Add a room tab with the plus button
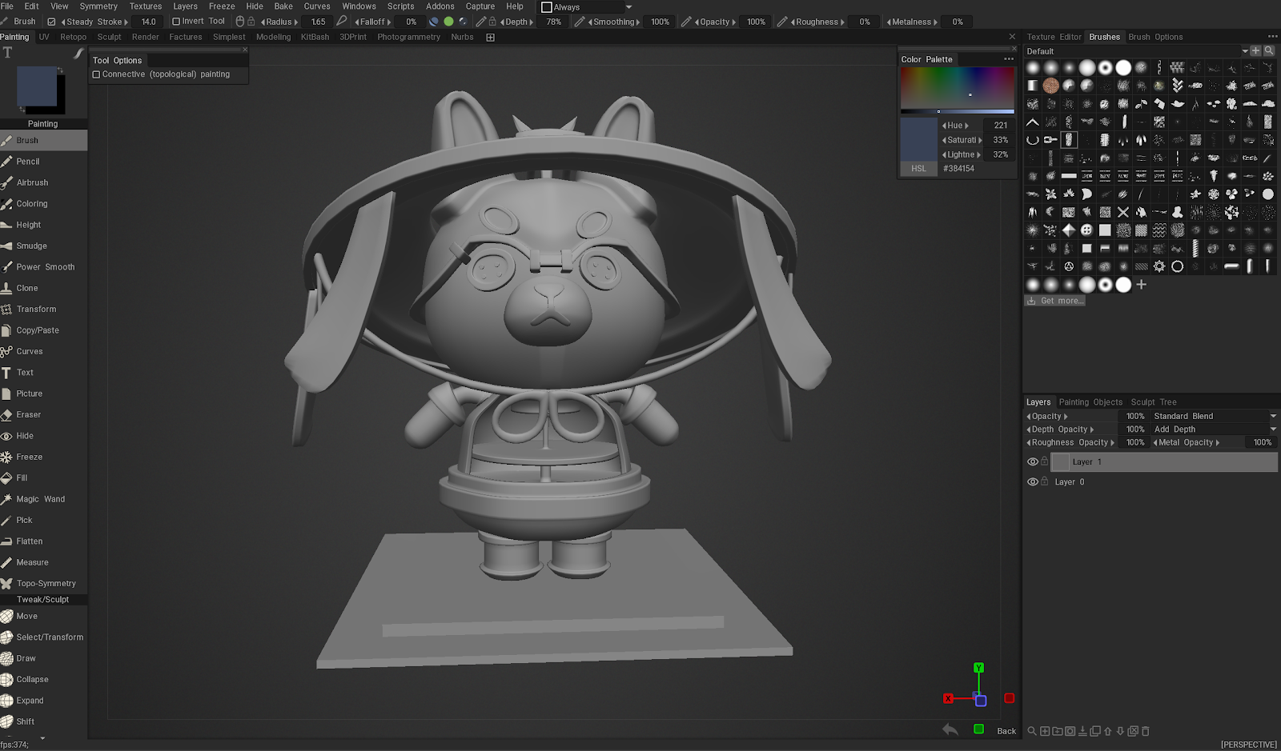The image size is (1281, 751). pos(490,37)
